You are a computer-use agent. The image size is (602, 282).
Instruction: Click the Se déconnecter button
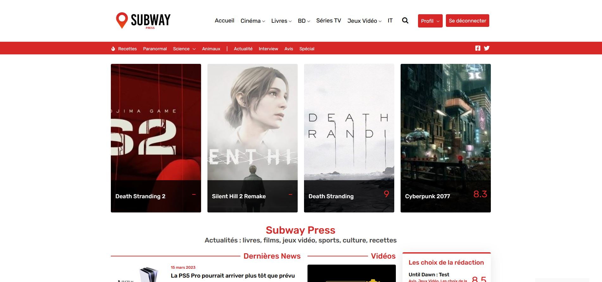[x=467, y=21]
